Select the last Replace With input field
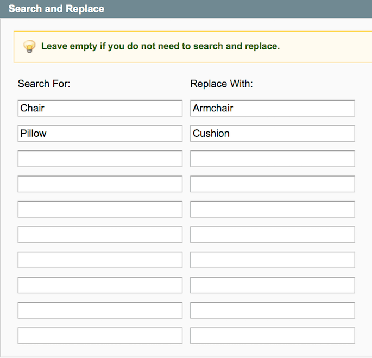372x358 pixels. [x=273, y=336]
